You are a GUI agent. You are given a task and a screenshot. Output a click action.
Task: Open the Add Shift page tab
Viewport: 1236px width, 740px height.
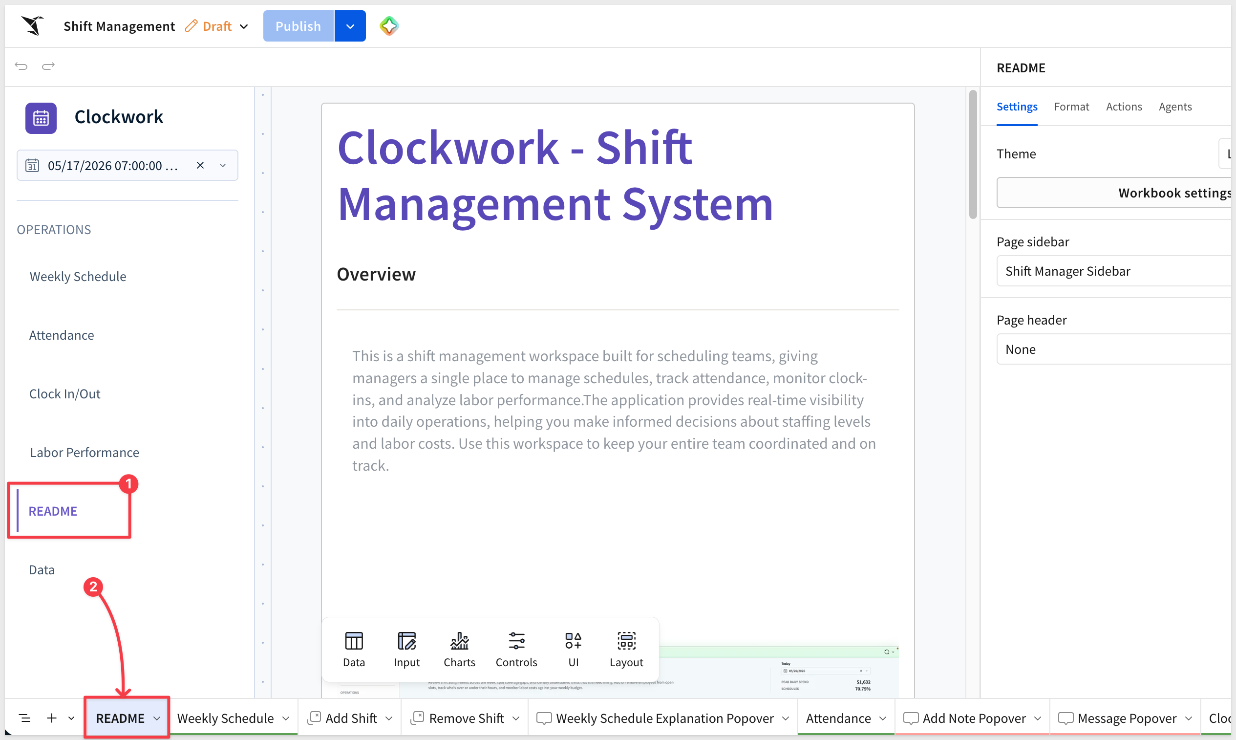pyautogui.click(x=351, y=718)
